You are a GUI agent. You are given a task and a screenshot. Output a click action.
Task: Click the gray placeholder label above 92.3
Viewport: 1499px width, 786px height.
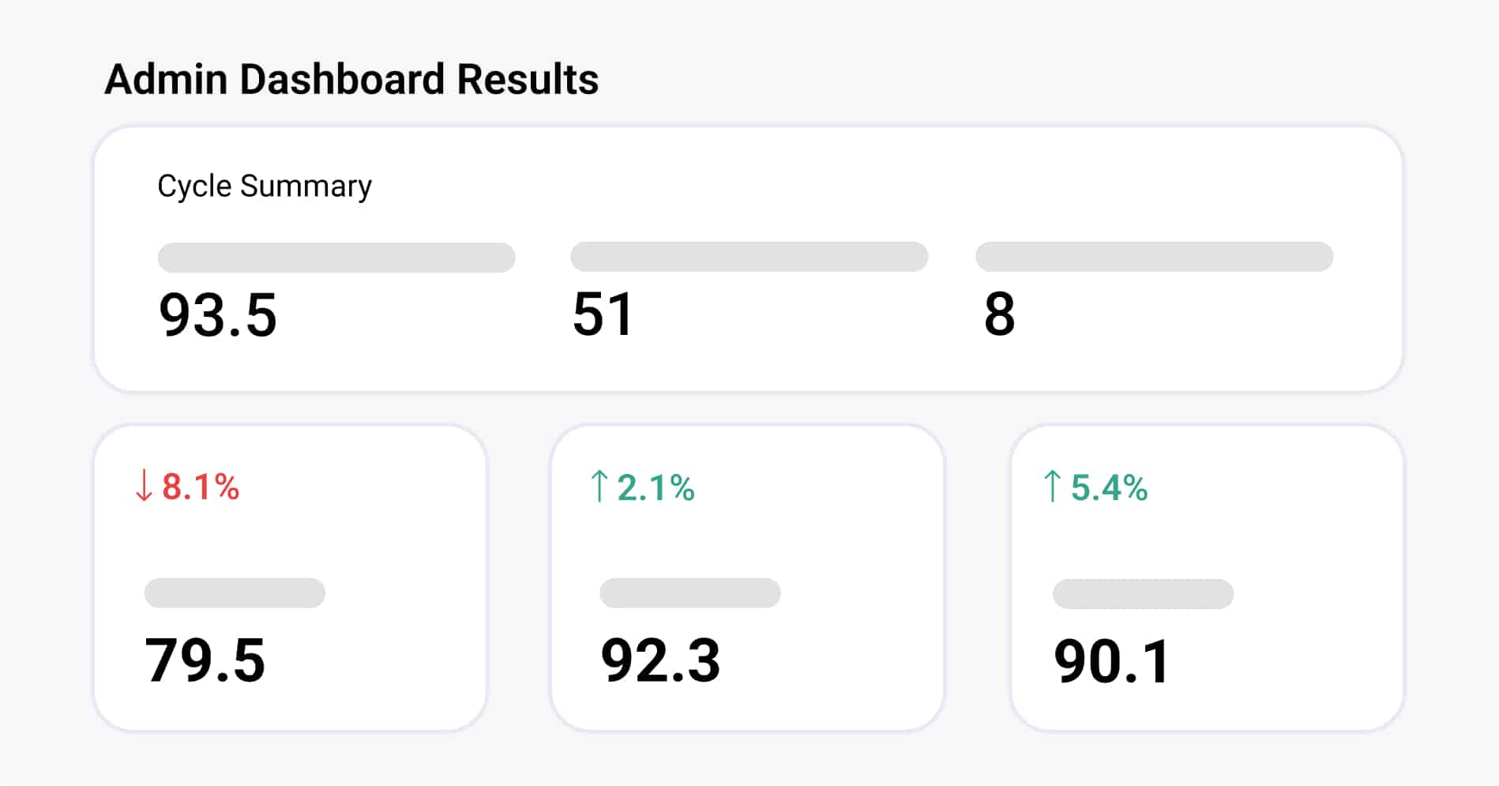(689, 592)
